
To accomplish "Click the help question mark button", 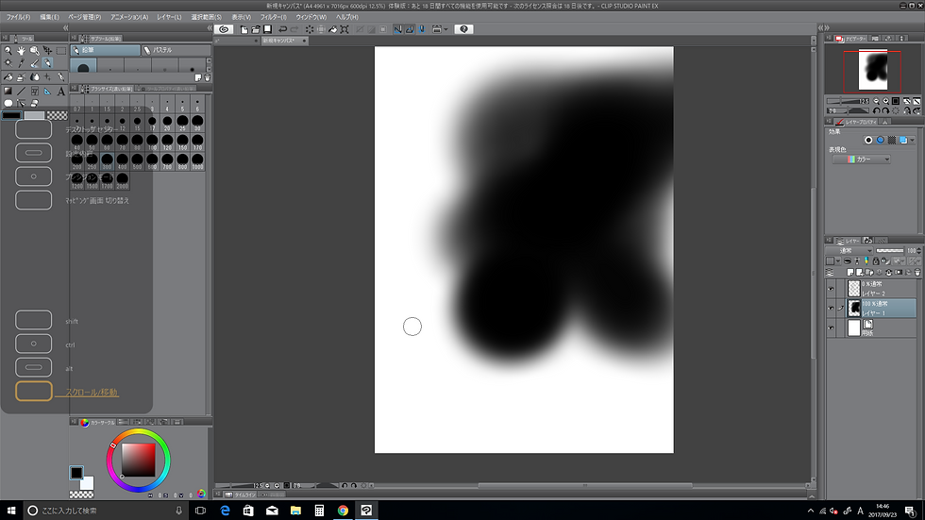I will point(463,29).
